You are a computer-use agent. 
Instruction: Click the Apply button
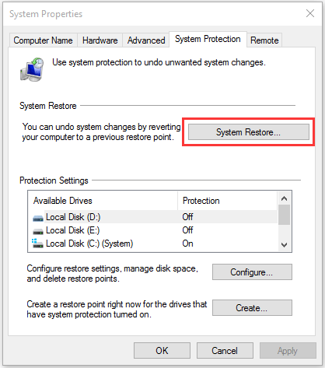(288, 351)
